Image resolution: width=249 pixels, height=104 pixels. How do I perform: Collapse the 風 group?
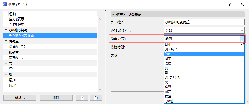click(6, 74)
